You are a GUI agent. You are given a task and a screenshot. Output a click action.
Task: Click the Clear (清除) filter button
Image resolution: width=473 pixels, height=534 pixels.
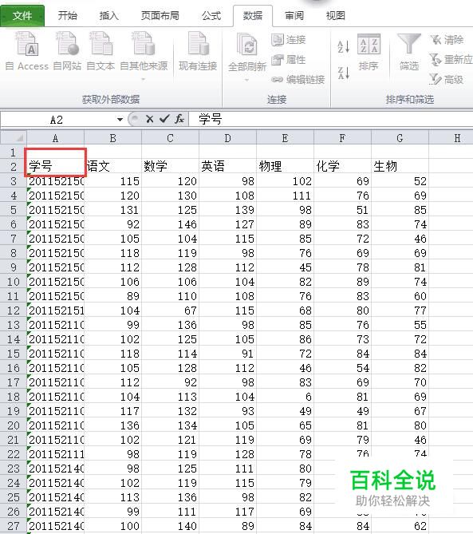tap(447, 40)
